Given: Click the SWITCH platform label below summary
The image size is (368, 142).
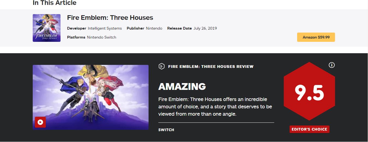Looking at the screenshot, I should click(x=166, y=130).
